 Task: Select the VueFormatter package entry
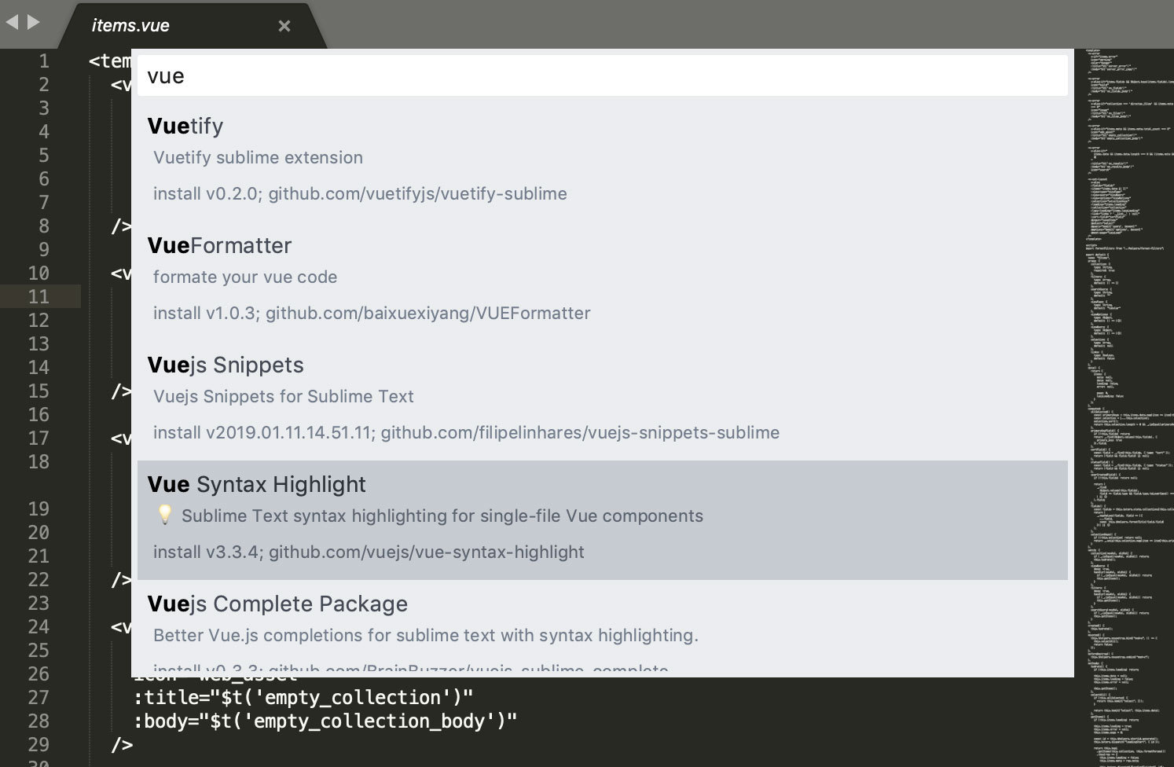219,245
